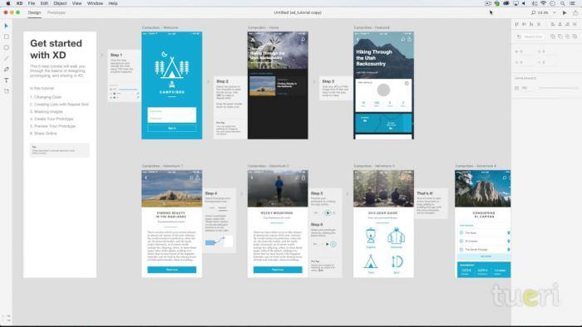Click search icon on Featured artboard
This screenshot has height=327, width=582.
point(402,39)
